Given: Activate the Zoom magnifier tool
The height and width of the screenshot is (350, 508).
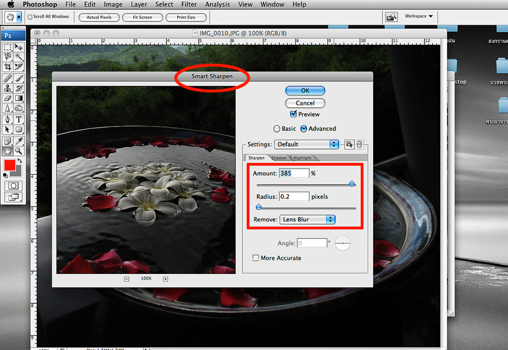Looking at the screenshot, I should (19, 151).
